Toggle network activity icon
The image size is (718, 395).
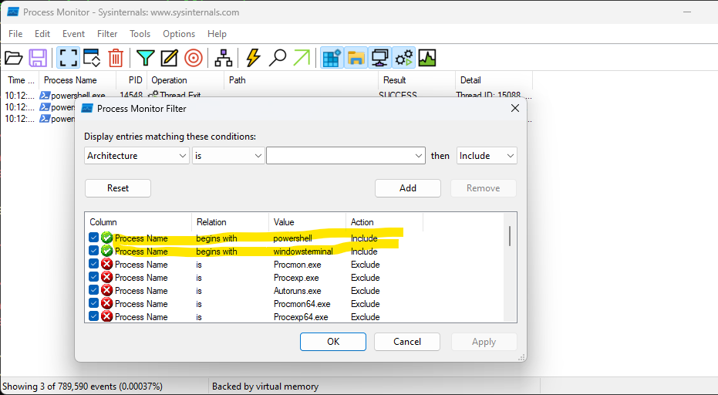click(380, 58)
